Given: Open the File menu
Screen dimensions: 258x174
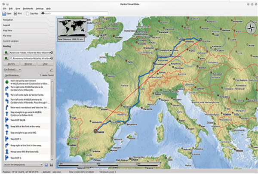Looking at the screenshot, I should click(4, 9).
